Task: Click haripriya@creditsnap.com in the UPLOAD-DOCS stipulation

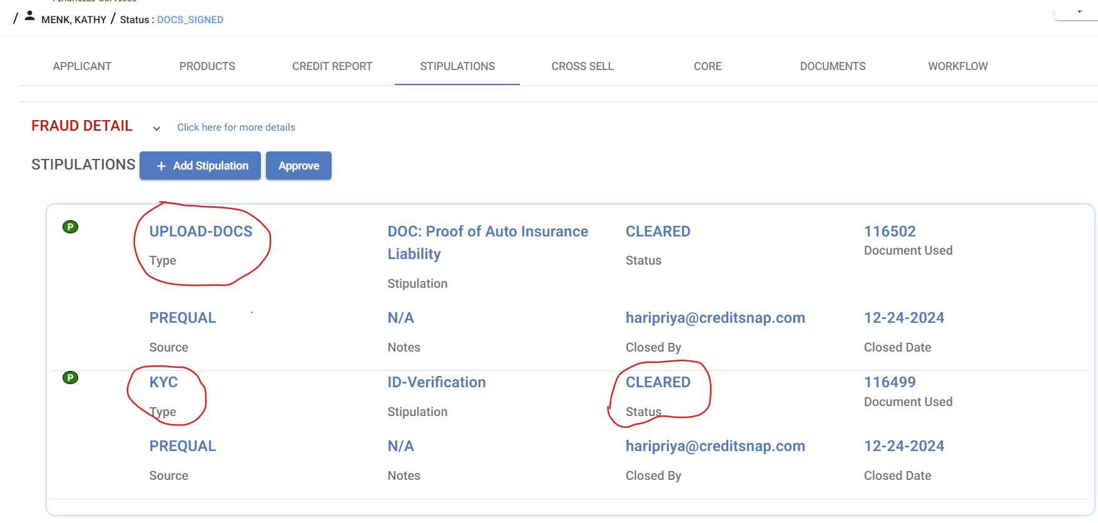Action: (x=715, y=318)
